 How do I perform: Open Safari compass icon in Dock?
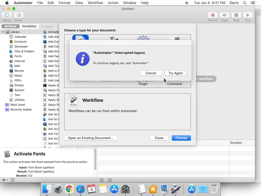pyautogui.click(x=80, y=189)
